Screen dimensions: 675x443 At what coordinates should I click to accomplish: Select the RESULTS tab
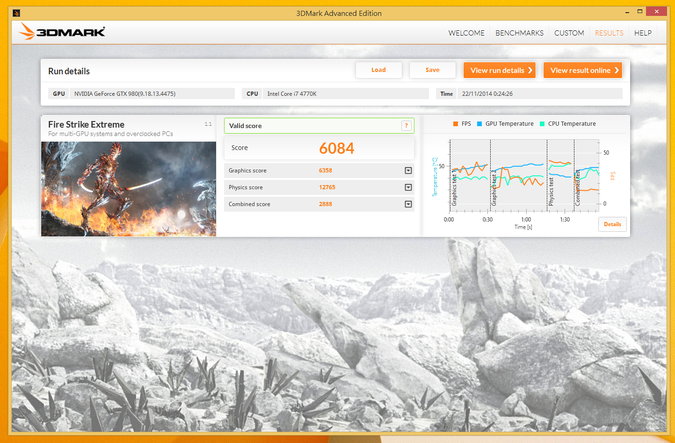pos(609,33)
